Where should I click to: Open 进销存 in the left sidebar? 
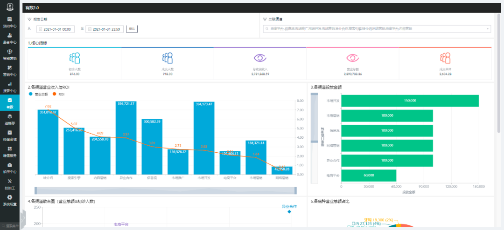click(x=10, y=119)
